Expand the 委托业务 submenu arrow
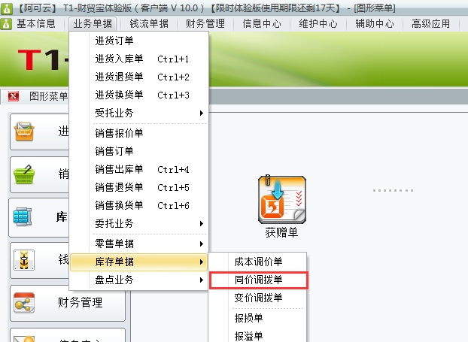This screenshot has width=468, height=342. pyautogui.click(x=202, y=224)
